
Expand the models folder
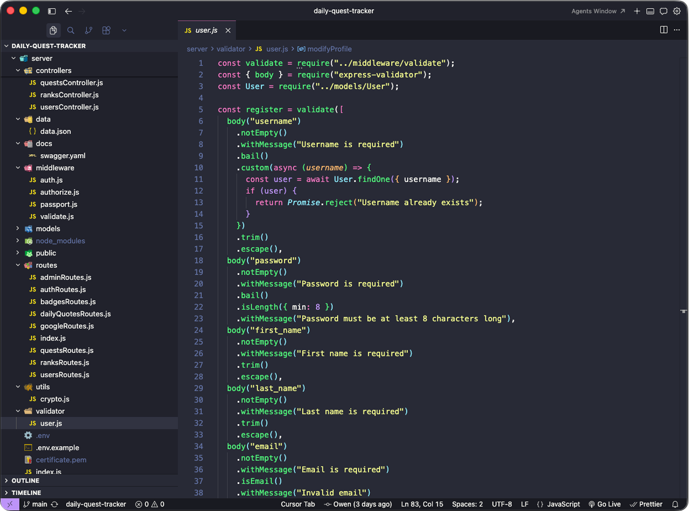point(18,229)
